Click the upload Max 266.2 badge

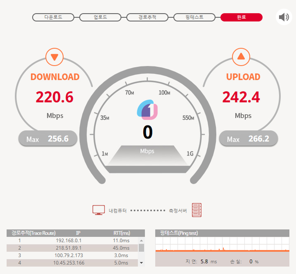click(x=248, y=138)
